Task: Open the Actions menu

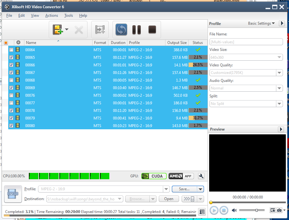Action: pyautogui.click(x=52, y=15)
